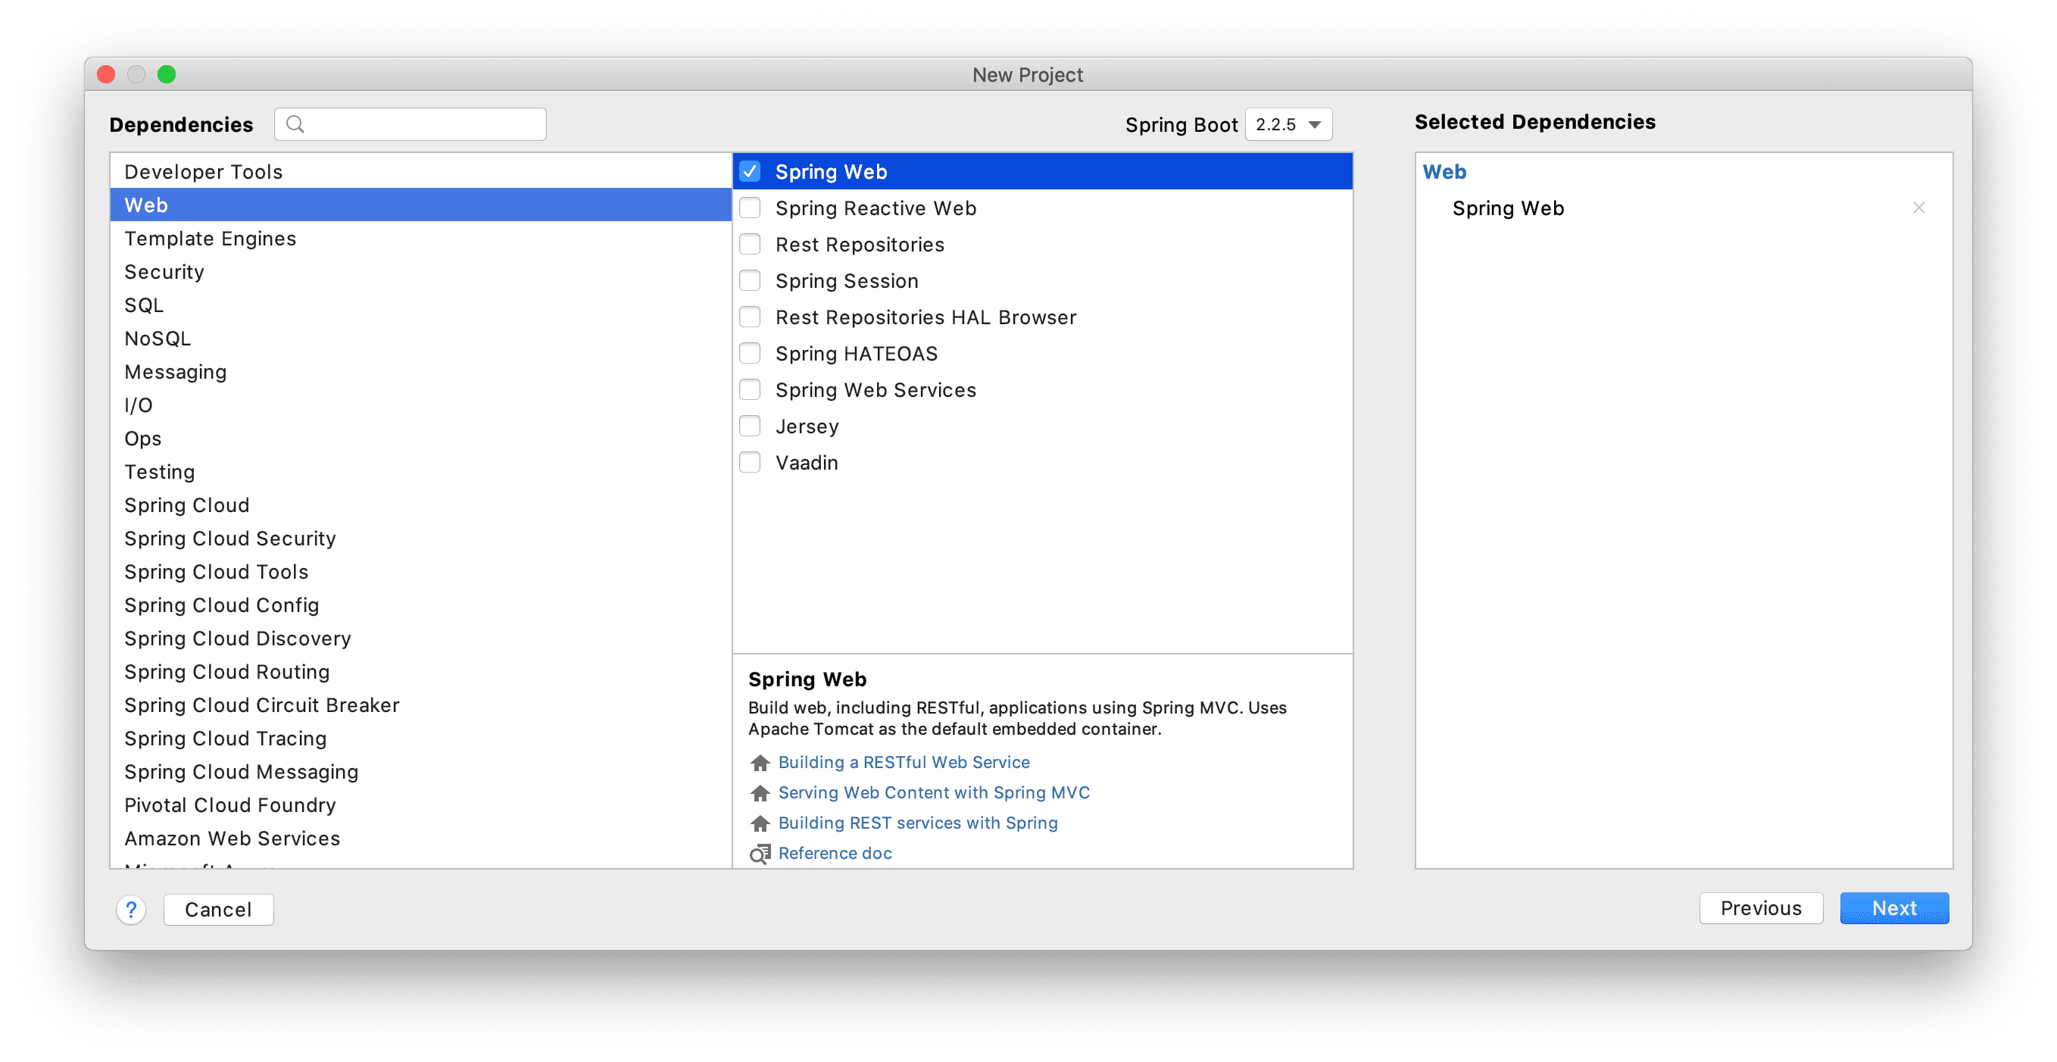Screen dimensions: 2057x1062
Task: Click house icon beside Building REST services link
Action: click(x=760, y=823)
